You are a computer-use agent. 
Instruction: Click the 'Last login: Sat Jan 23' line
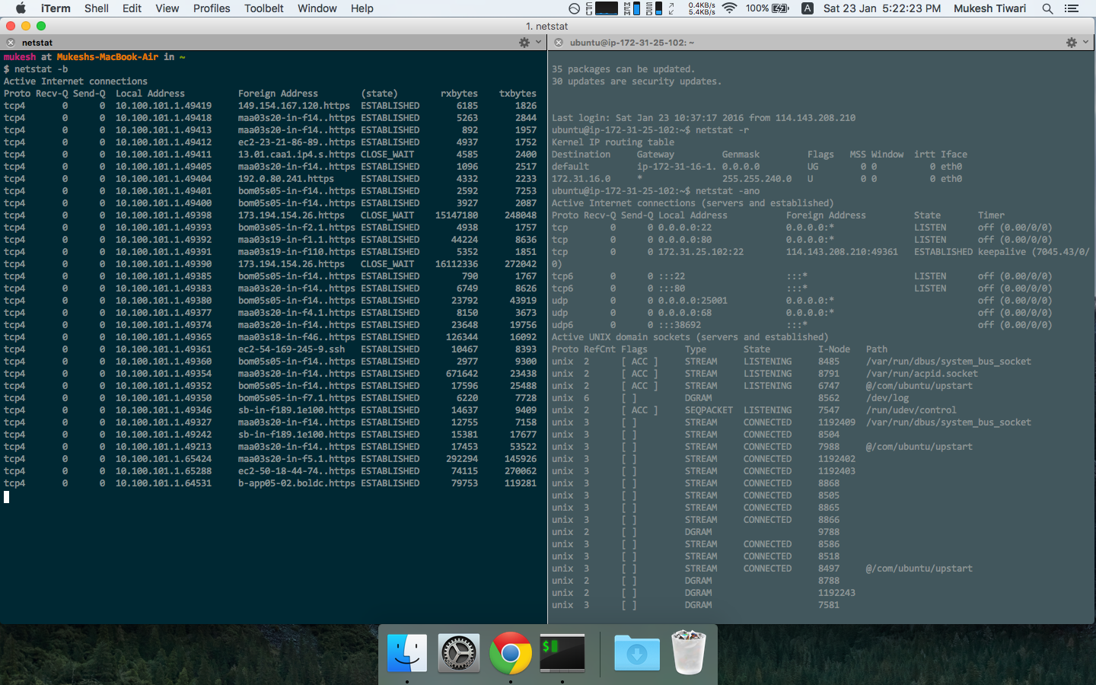[703, 118]
